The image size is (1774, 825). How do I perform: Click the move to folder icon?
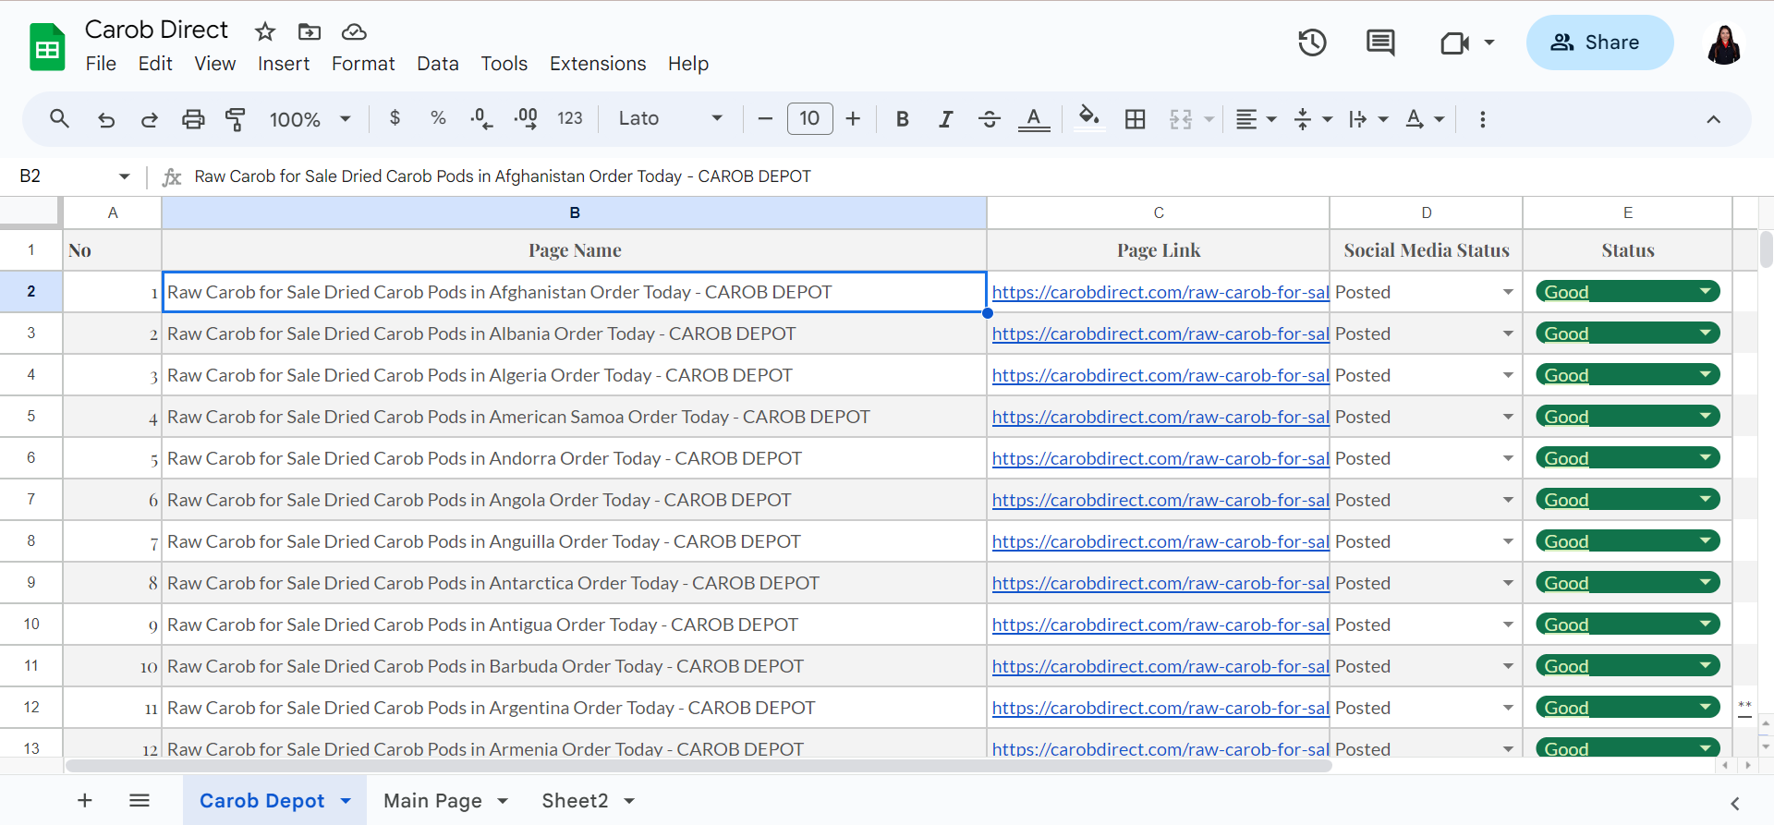[310, 31]
